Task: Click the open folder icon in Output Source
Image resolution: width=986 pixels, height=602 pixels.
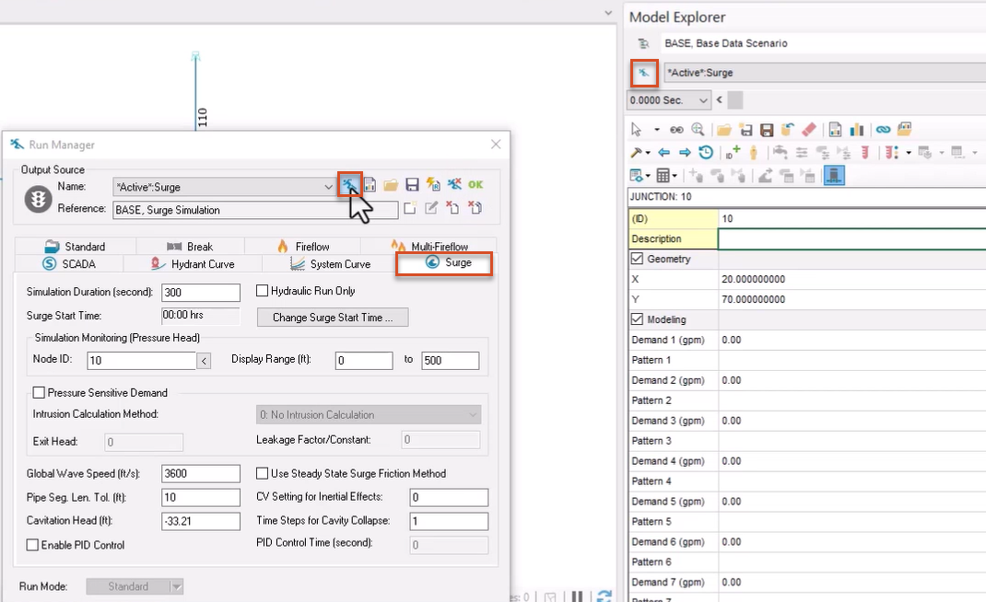Action: (391, 185)
